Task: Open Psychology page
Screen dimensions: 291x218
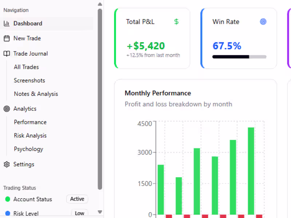Action: (29, 149)
